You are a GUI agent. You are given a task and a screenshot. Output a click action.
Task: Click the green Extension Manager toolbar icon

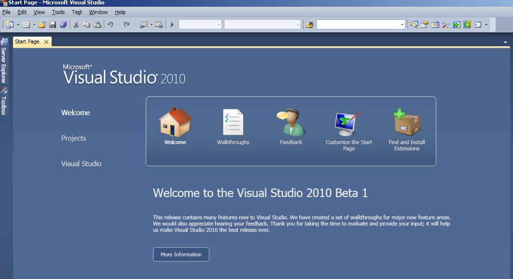467,25
